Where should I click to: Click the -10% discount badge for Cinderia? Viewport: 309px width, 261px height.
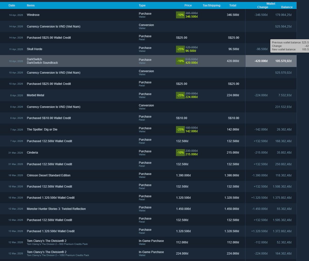[180, 153]
